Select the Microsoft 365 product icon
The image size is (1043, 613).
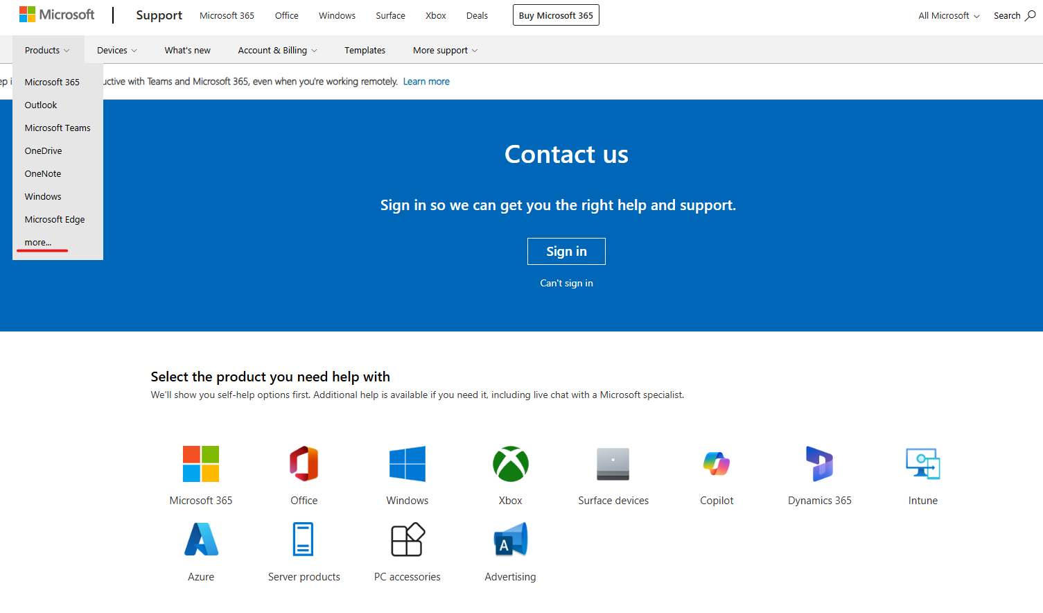coord(201,464)
